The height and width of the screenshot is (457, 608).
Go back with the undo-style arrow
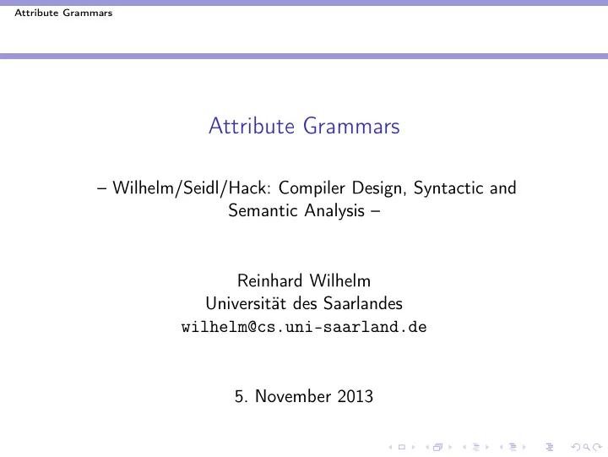[x=576, y=448]
